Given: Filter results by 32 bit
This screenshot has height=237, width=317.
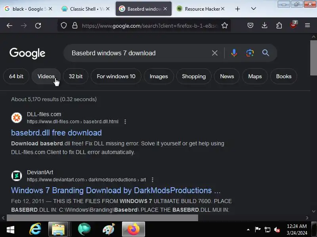Looking at the screenshot, I should click(76, 76).
